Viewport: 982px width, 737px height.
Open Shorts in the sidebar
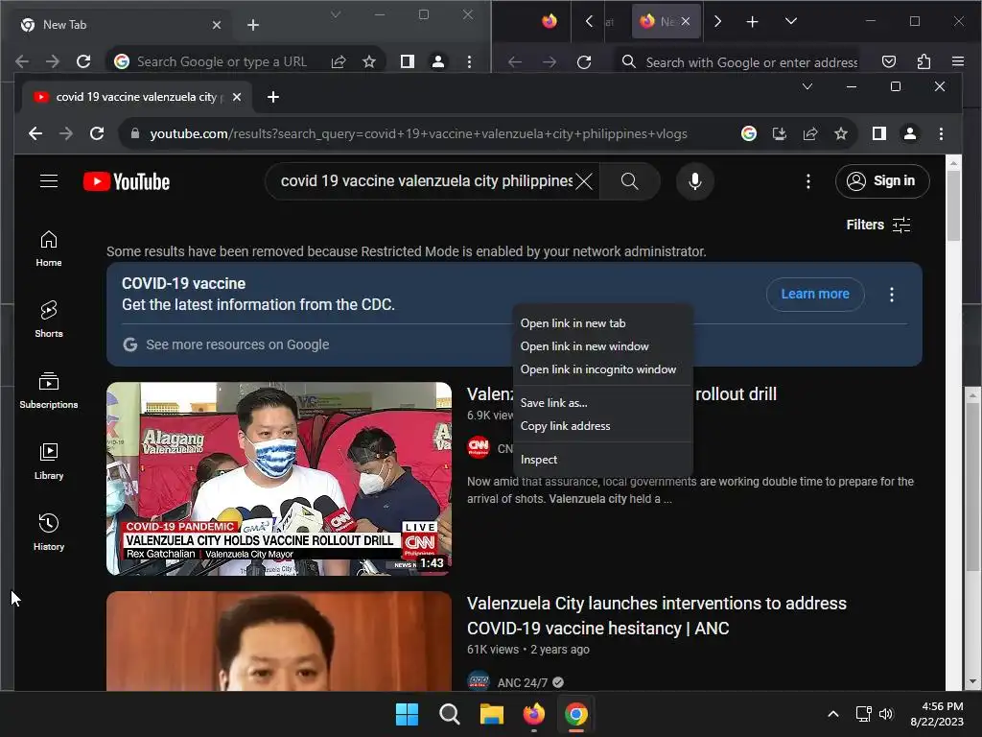[49, 320]
